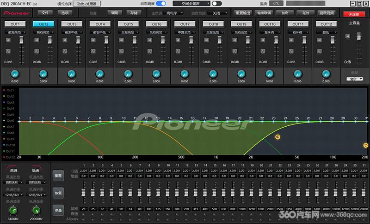This screenshot has height=224, width=370.
Task: Open the OUT7 channel type dropdown
Action: tap(185, 32)
